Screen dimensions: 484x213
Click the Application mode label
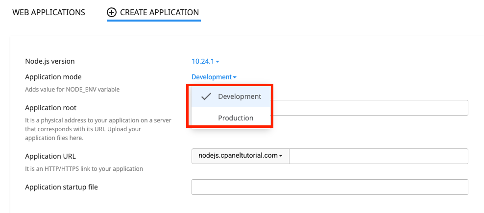pos(53,77)
